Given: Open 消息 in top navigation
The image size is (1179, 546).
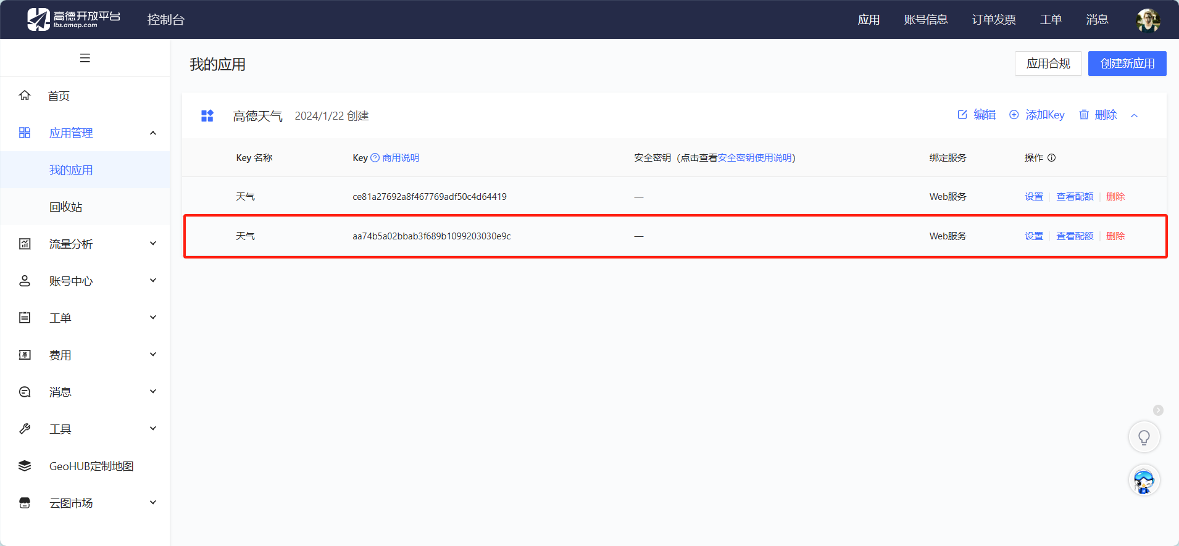Looking at the screenshot, I should tap(1097, 20).
